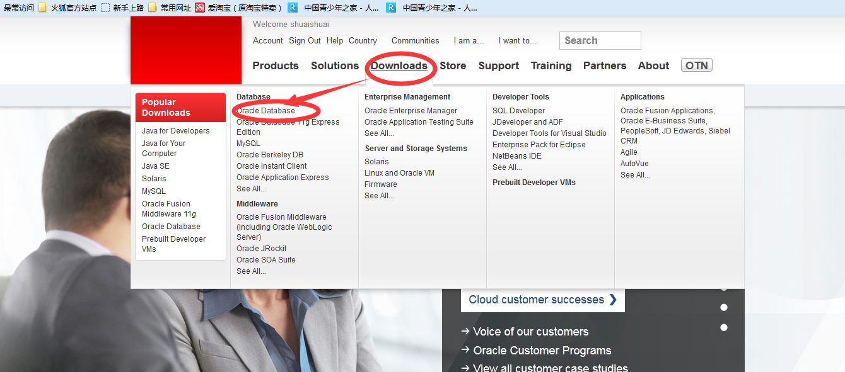Open Oracle Customer Programs link
The width and height of the screenshot is (845, 372).
(536, 351)
